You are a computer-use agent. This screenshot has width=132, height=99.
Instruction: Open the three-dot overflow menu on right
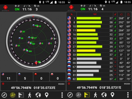click(x=128, y=95)
